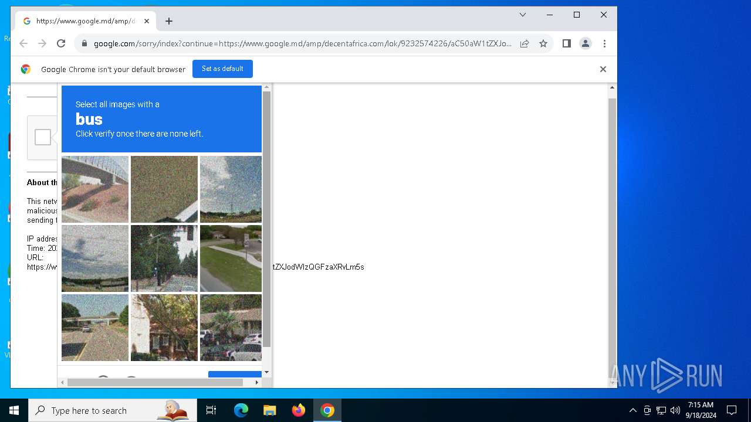Click the tray icon left of network
This screenshot has height=422, width=751.
point(647,410)
